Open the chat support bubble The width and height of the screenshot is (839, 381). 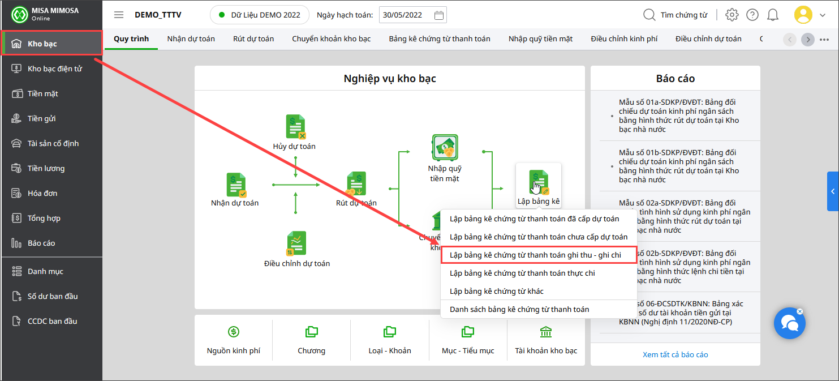(x=789, y=323)
